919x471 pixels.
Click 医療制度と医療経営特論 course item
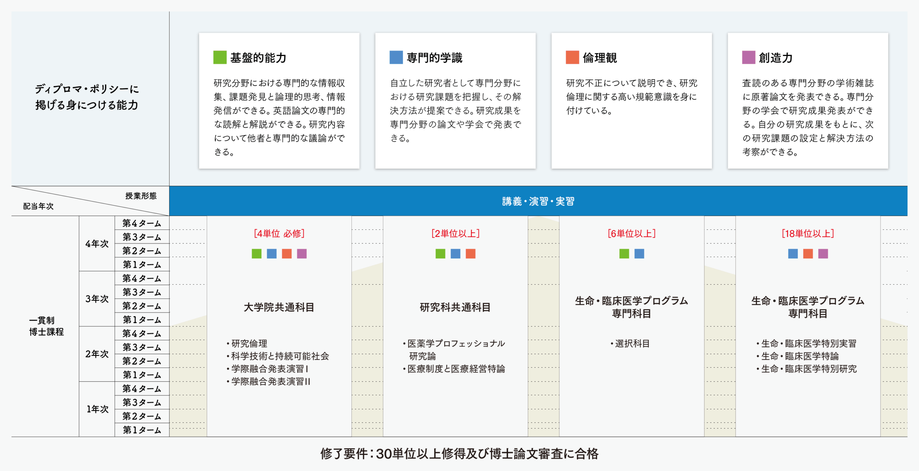click(456, 369)
